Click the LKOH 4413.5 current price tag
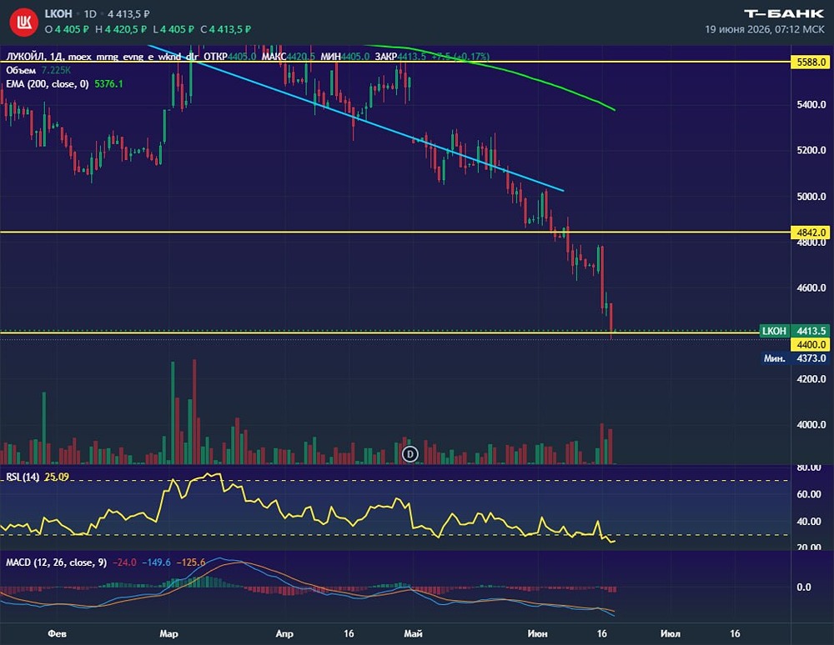 click(x=794, y=331)
